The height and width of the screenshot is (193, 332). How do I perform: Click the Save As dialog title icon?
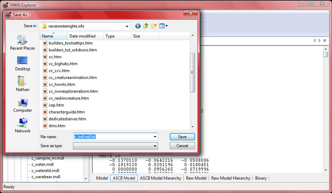click(8, 15)
